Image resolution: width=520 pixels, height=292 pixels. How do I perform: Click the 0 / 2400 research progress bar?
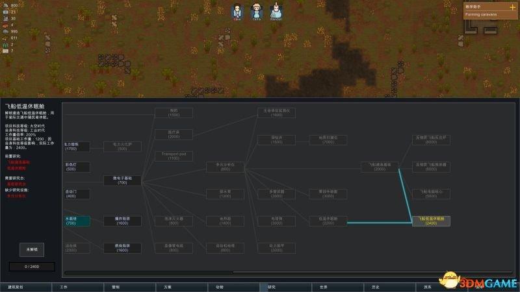point(32,267)
